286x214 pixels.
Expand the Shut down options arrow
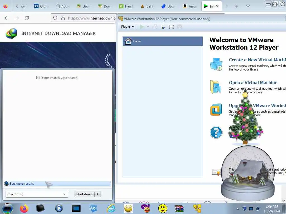pyautogui.click(x=98, y=194)
